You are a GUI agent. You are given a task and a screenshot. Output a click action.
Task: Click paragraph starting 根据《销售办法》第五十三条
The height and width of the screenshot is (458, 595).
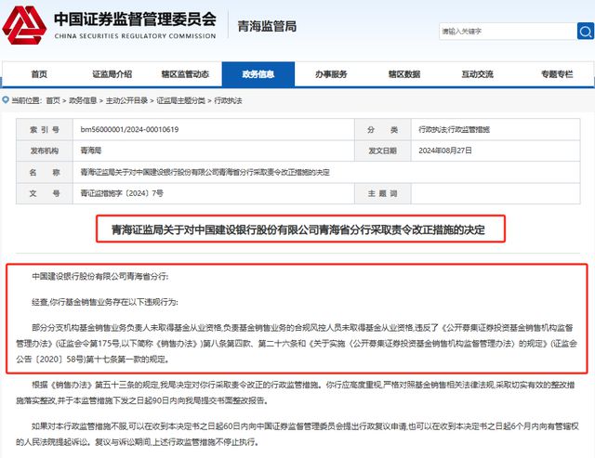click(x=296, y=392)
